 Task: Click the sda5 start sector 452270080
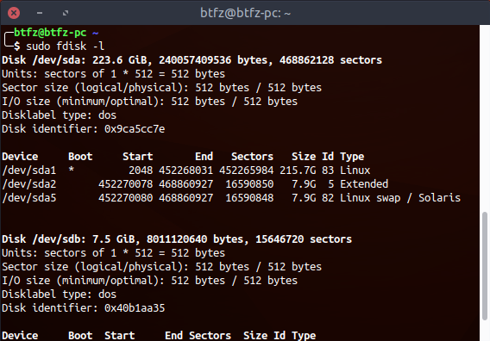point(126,198)
